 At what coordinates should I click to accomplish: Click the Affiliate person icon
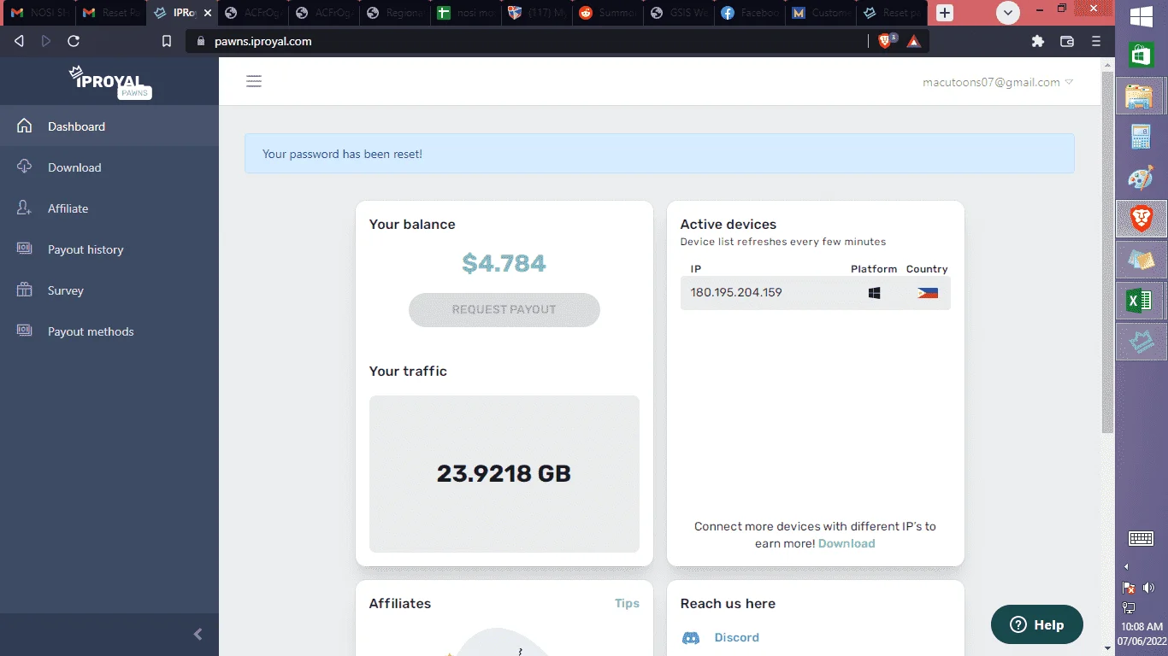point(25,208)
